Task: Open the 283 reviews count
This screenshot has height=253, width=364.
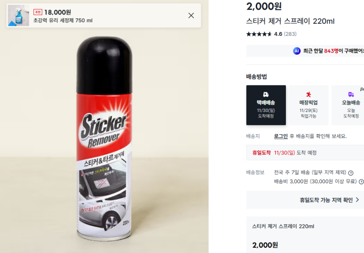Action: pos(290,34)
